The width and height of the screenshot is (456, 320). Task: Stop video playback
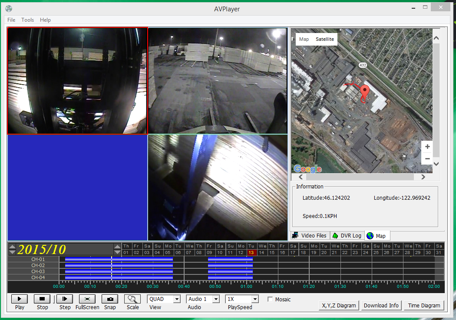point(42,299)
